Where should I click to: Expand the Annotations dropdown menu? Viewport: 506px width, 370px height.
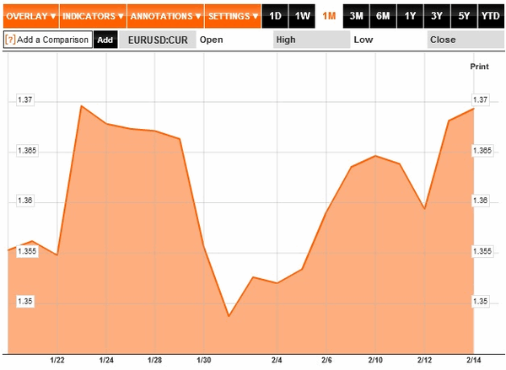pyautogui.click(x=165, y=16)
